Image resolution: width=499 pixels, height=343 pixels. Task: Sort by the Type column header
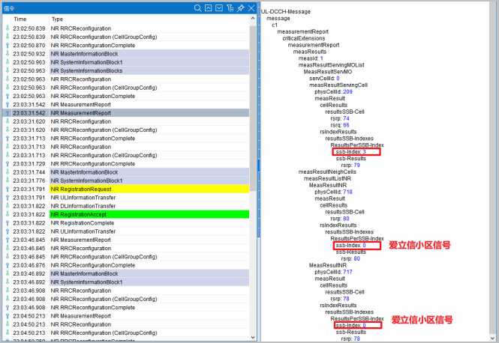point(58,19)
